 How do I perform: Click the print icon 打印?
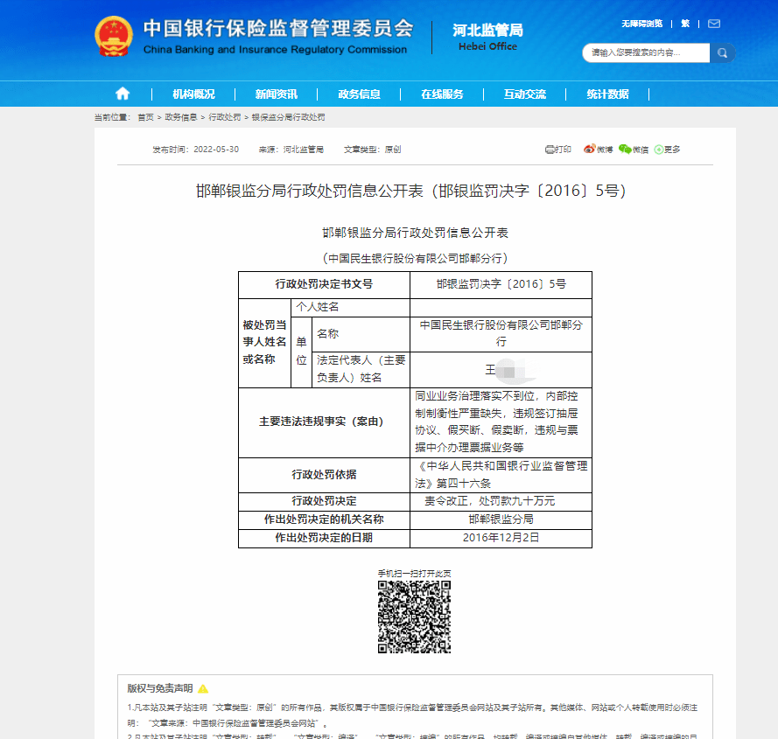click(x=558, y=150)
